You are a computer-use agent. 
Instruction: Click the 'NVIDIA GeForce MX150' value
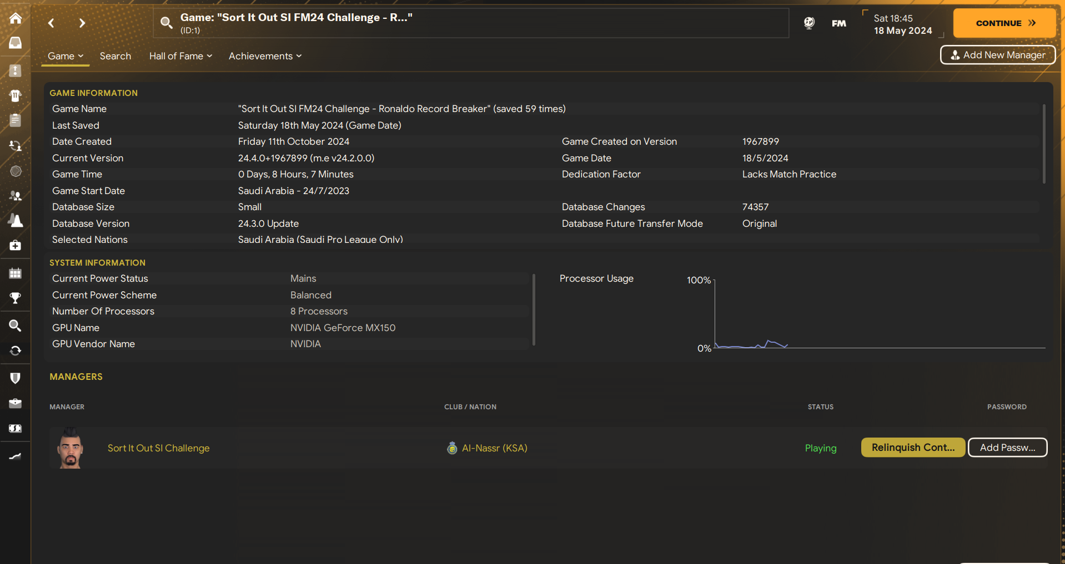tap(343, 328)
